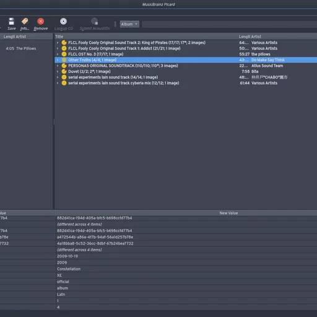Click the Save toolbar icon
This screenshot has height=317, width=317.
tap(11, 21)
